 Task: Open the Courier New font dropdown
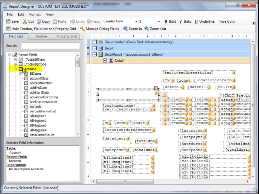[x=136, y=22]
